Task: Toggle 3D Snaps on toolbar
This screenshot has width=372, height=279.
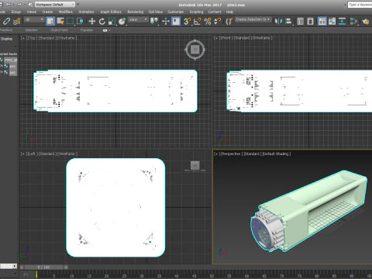Action: click(187, 21)
